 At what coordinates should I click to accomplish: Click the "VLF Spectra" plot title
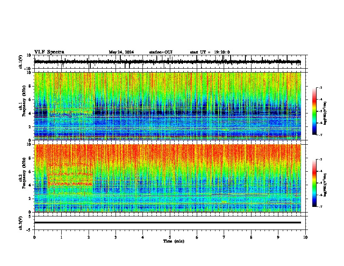click(x=49, y=52)
